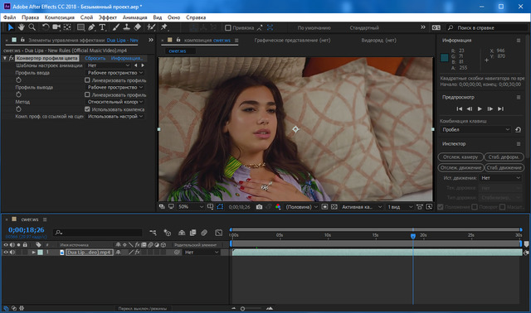The width and height of the screenshot is (531, 313).
Task: Open the Шаблоны настроек анимации dropdown
Action: [109, 65]
